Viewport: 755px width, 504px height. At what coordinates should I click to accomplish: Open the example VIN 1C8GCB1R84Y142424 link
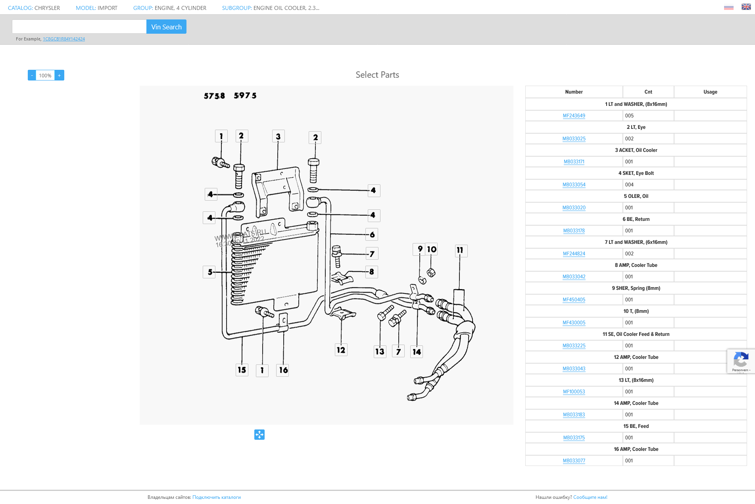point(64,39)
